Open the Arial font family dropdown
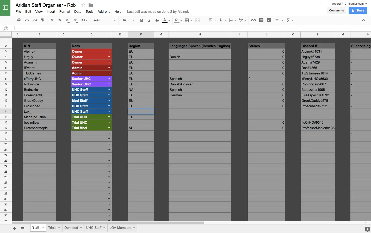This screenshot has height=233, width=371. click(104, 20)
